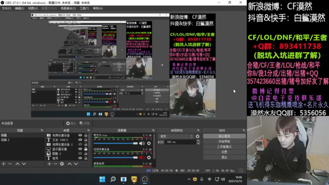329x185 pixels.
Task: Undock the 转场特效 panel via its header icon
Action: [x=198, y=130]
